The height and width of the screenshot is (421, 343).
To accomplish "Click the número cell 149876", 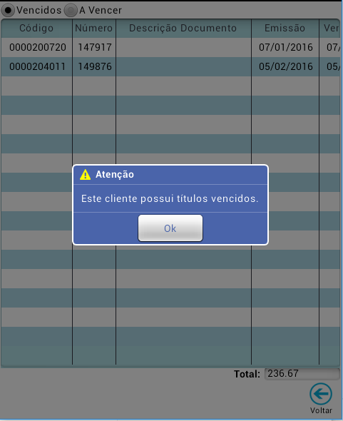I will (x=95, y=66).
